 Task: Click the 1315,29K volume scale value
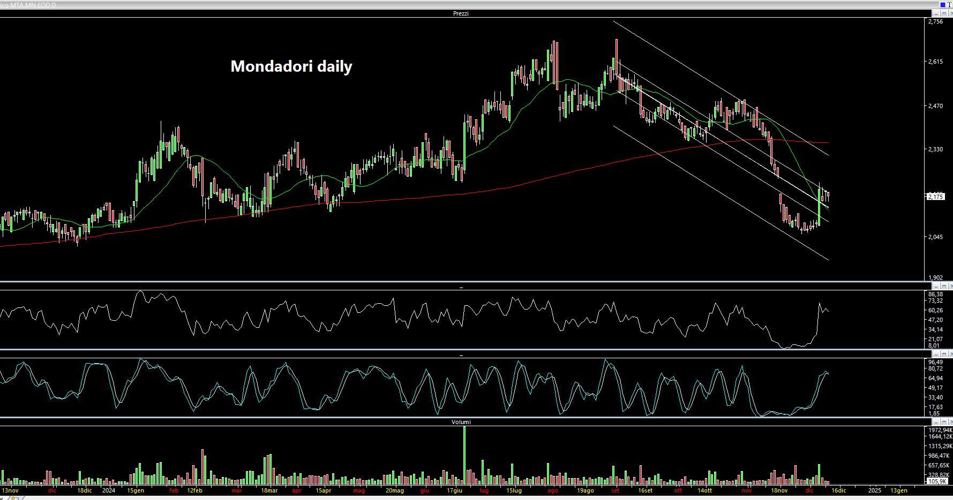coord(940,446)
